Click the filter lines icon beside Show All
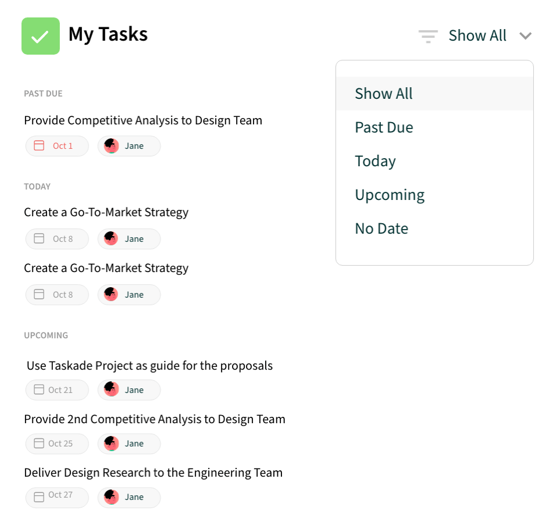The height and width of the screenshot is (529, 553). click(x=427, y=35)
